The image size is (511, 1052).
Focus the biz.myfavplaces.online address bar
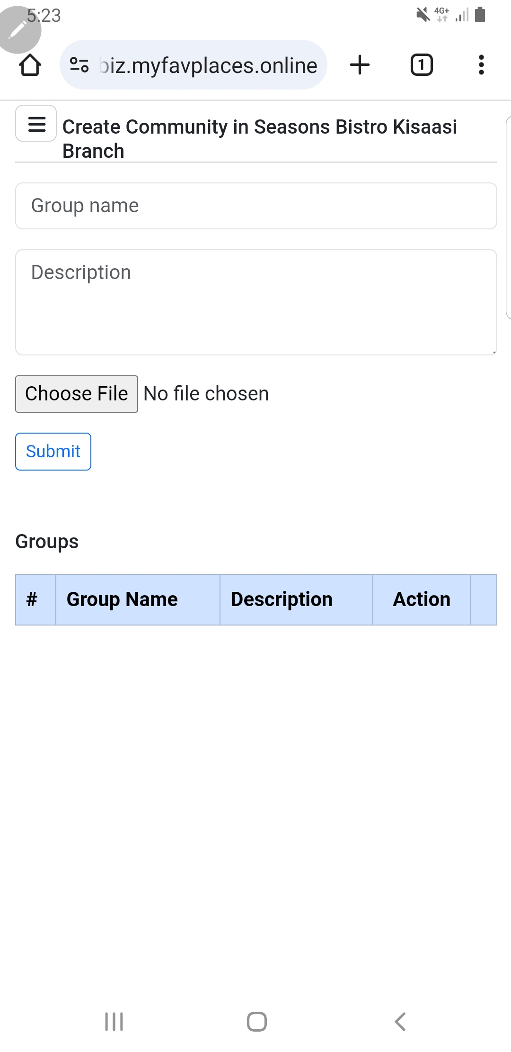194,65
